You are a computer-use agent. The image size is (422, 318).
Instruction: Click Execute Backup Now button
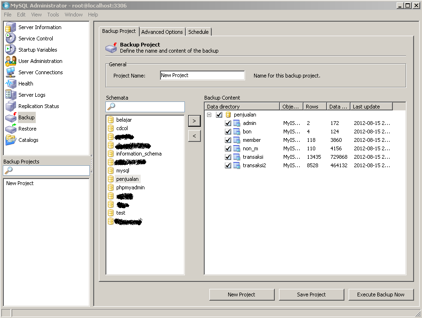[381, 295]
